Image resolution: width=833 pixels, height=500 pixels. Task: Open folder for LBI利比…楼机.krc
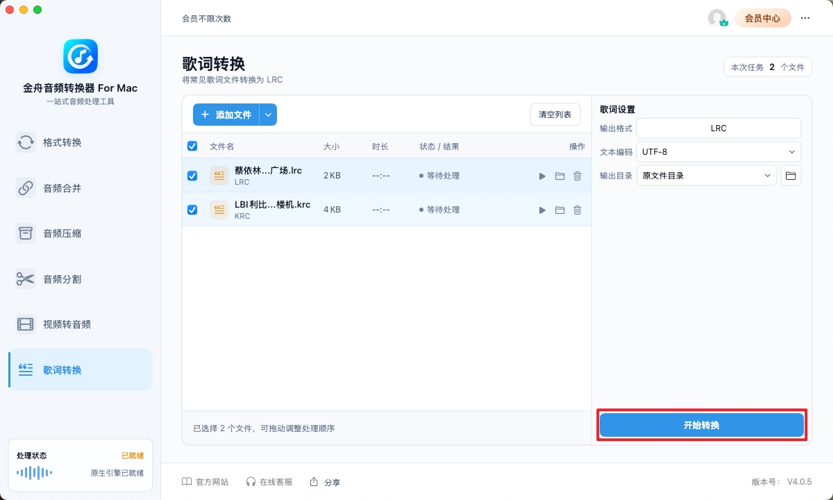click(559, 210)
